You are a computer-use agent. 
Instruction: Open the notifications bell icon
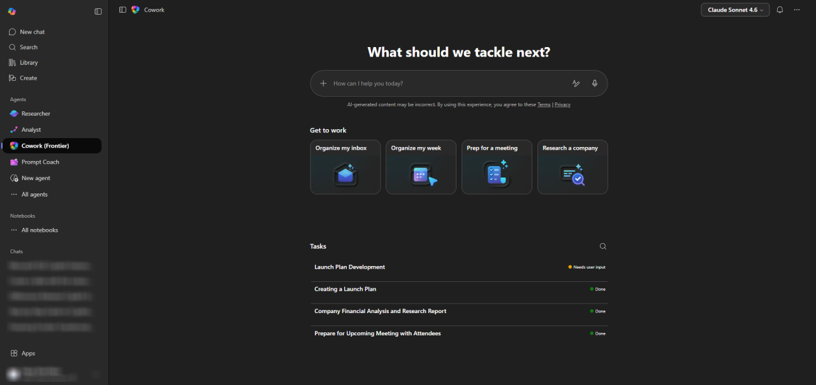[x=779, y=10]
